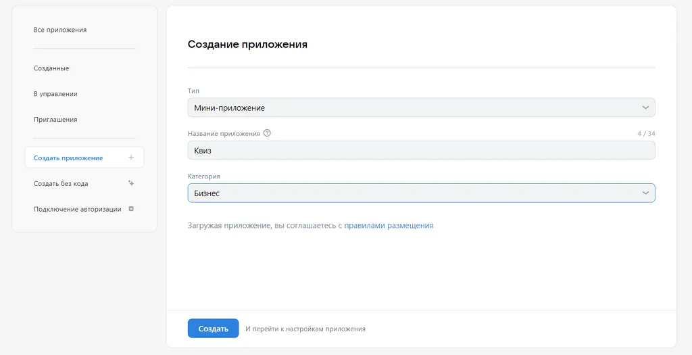This screenshot has height=355, width=692.
Task: Click the icon beside Подключение авторизации
Action: click(x=131, y=209)
